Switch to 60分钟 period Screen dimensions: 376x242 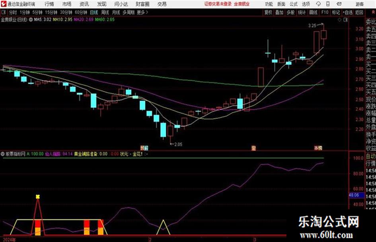81,12
